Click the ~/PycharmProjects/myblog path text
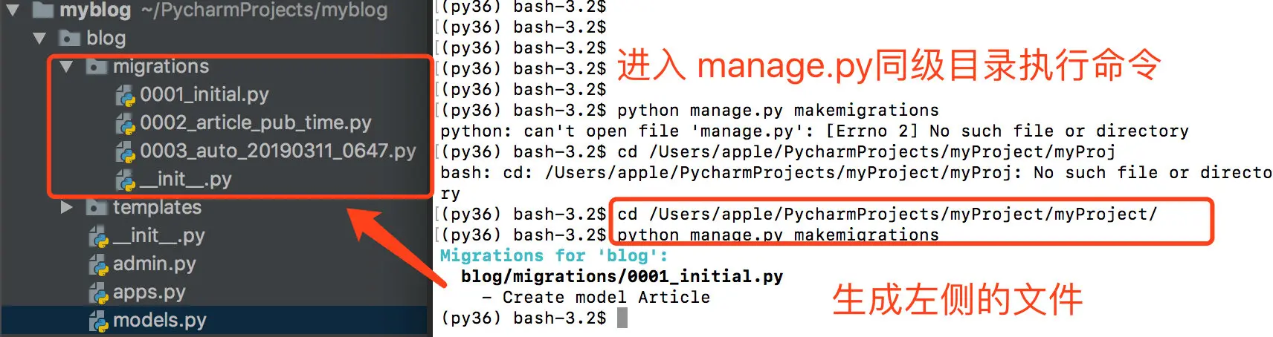The image size is (1273, 337). click(x=263, y=10)
